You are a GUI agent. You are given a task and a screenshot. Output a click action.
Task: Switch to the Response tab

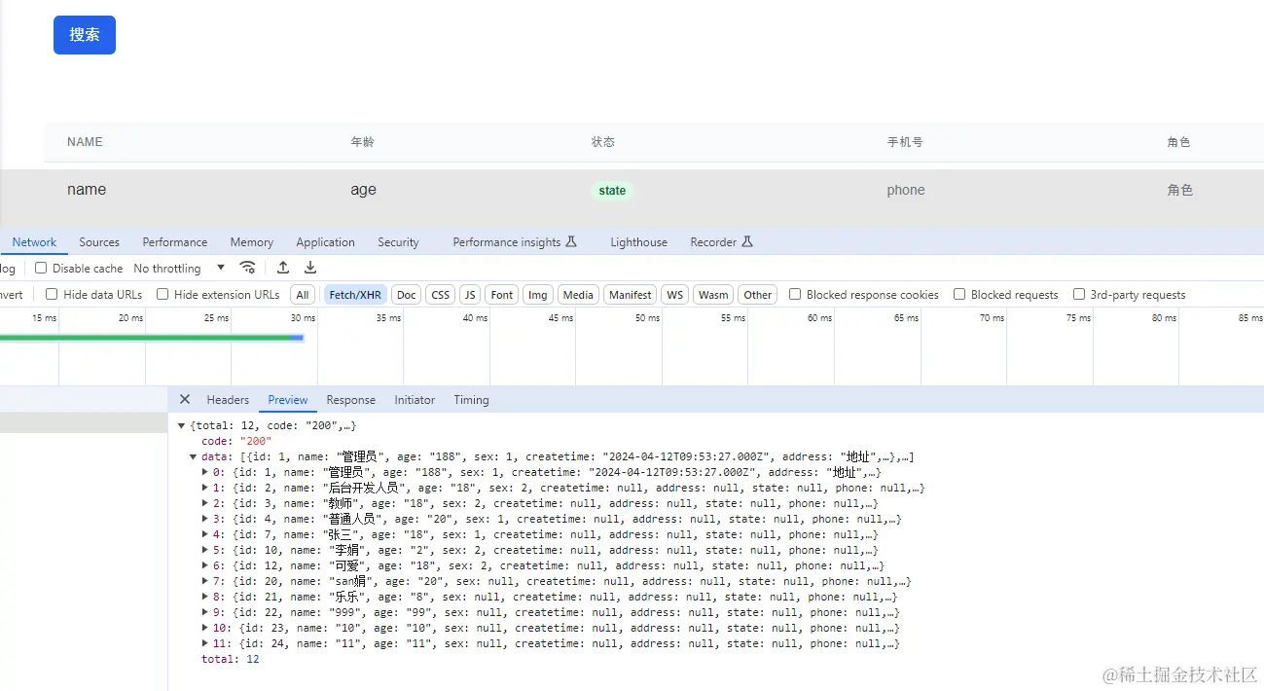(351, 400)
